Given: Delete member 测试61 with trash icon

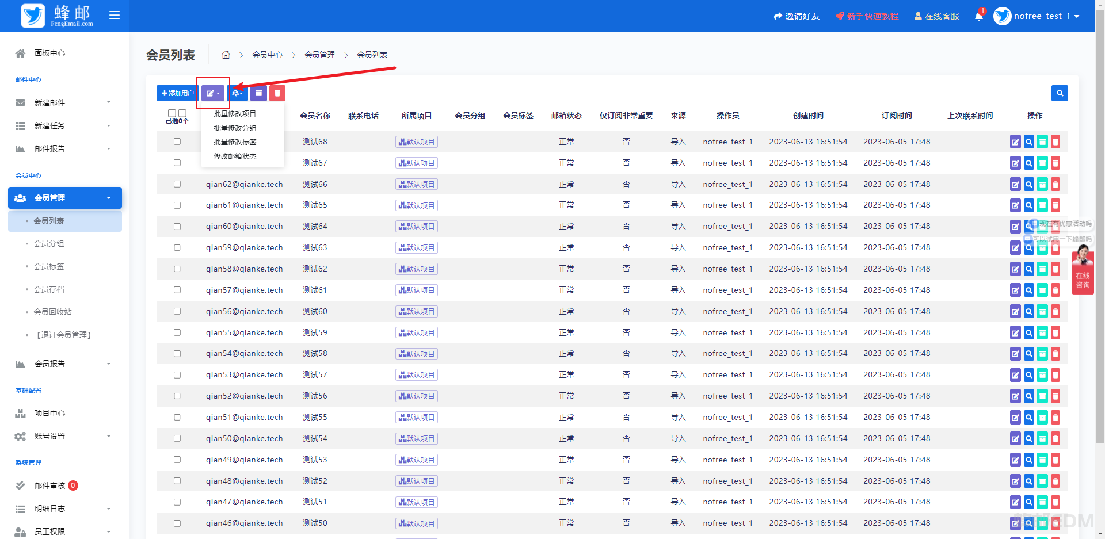Looking at the screenshot, I should pyautogui.click(x=1056, y=290).
